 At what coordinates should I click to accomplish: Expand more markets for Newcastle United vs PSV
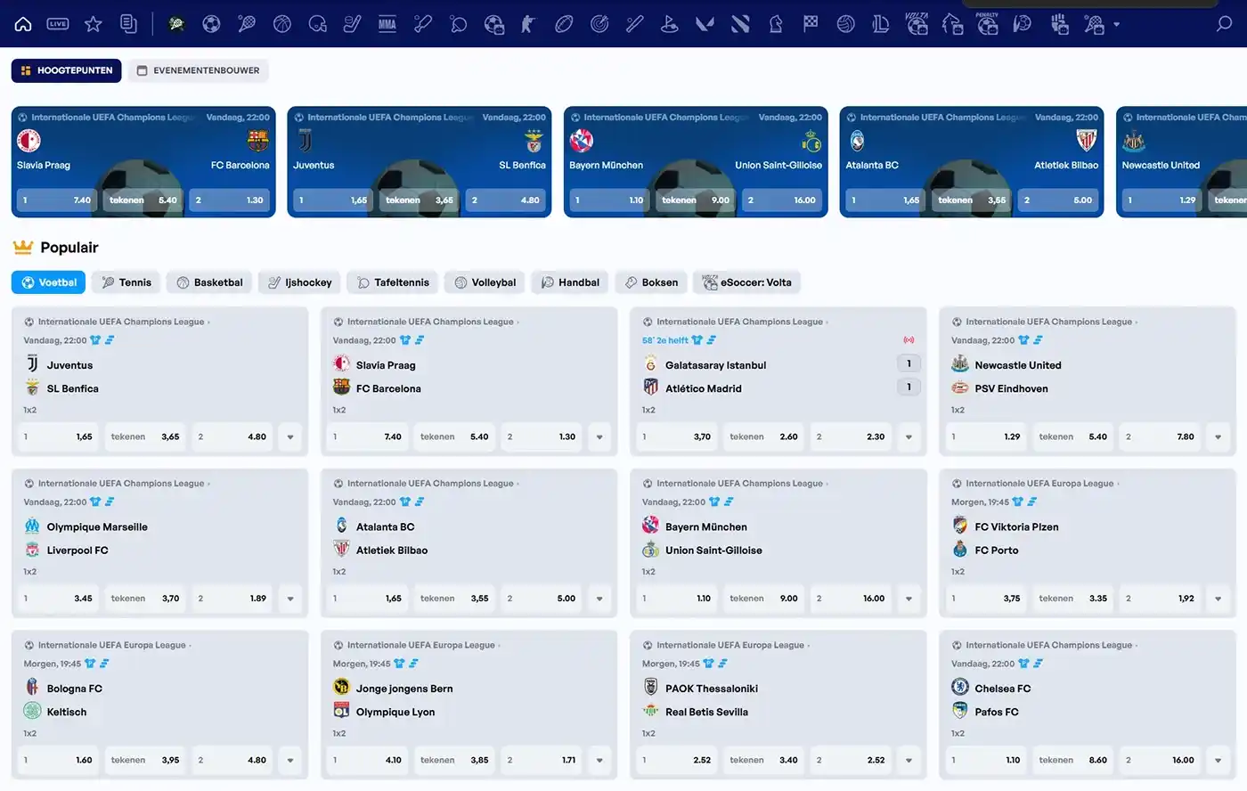[1218, 437]
